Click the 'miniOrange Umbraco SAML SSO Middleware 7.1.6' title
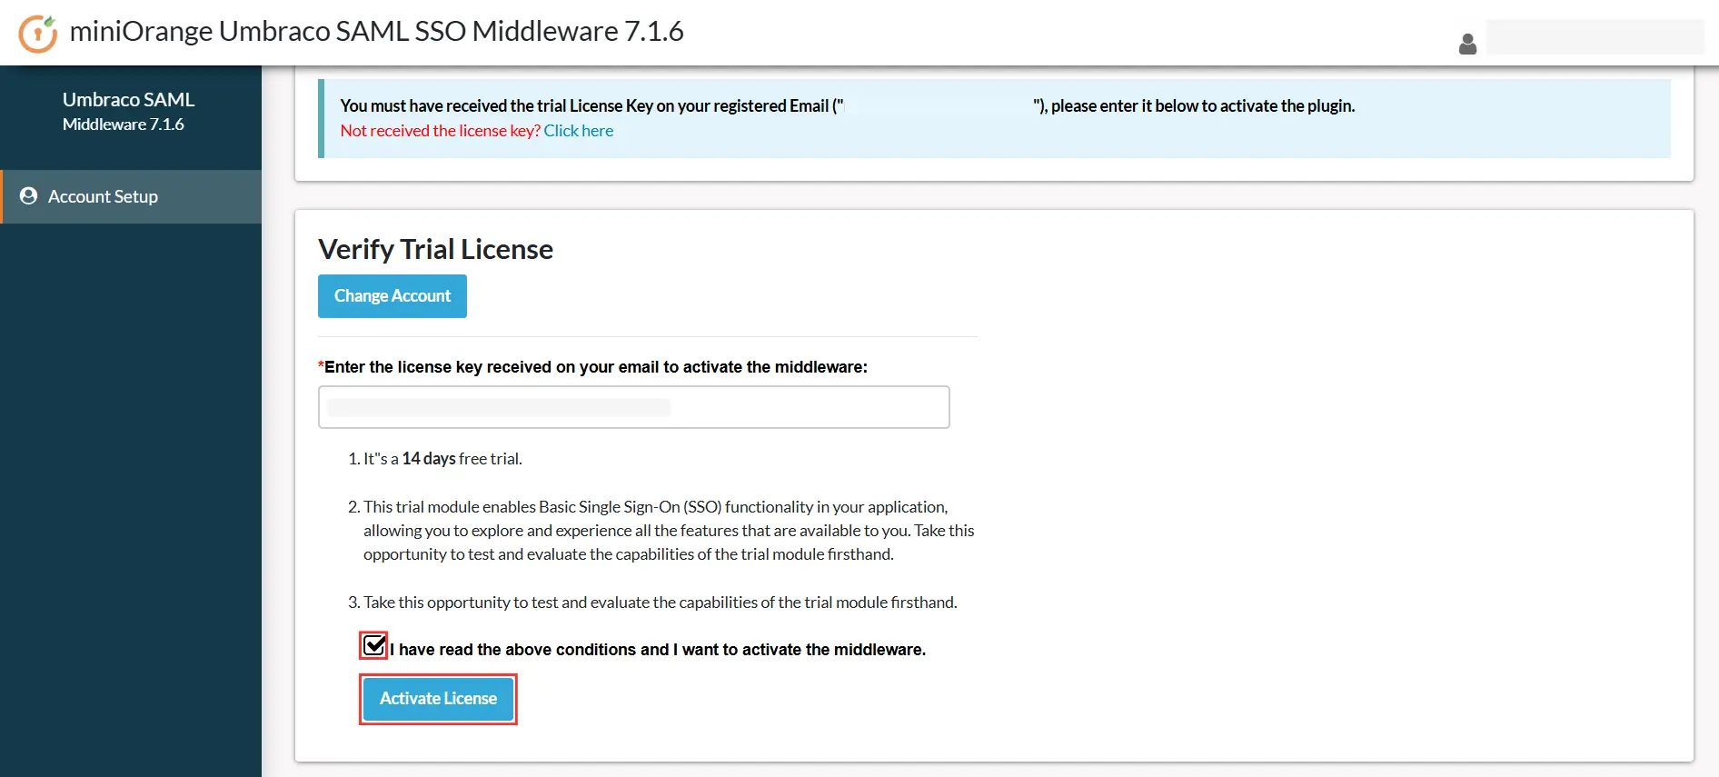Image resolution: width=1719 pixels, height=777 pixels. pyautogui.click(x=376, y=31)
